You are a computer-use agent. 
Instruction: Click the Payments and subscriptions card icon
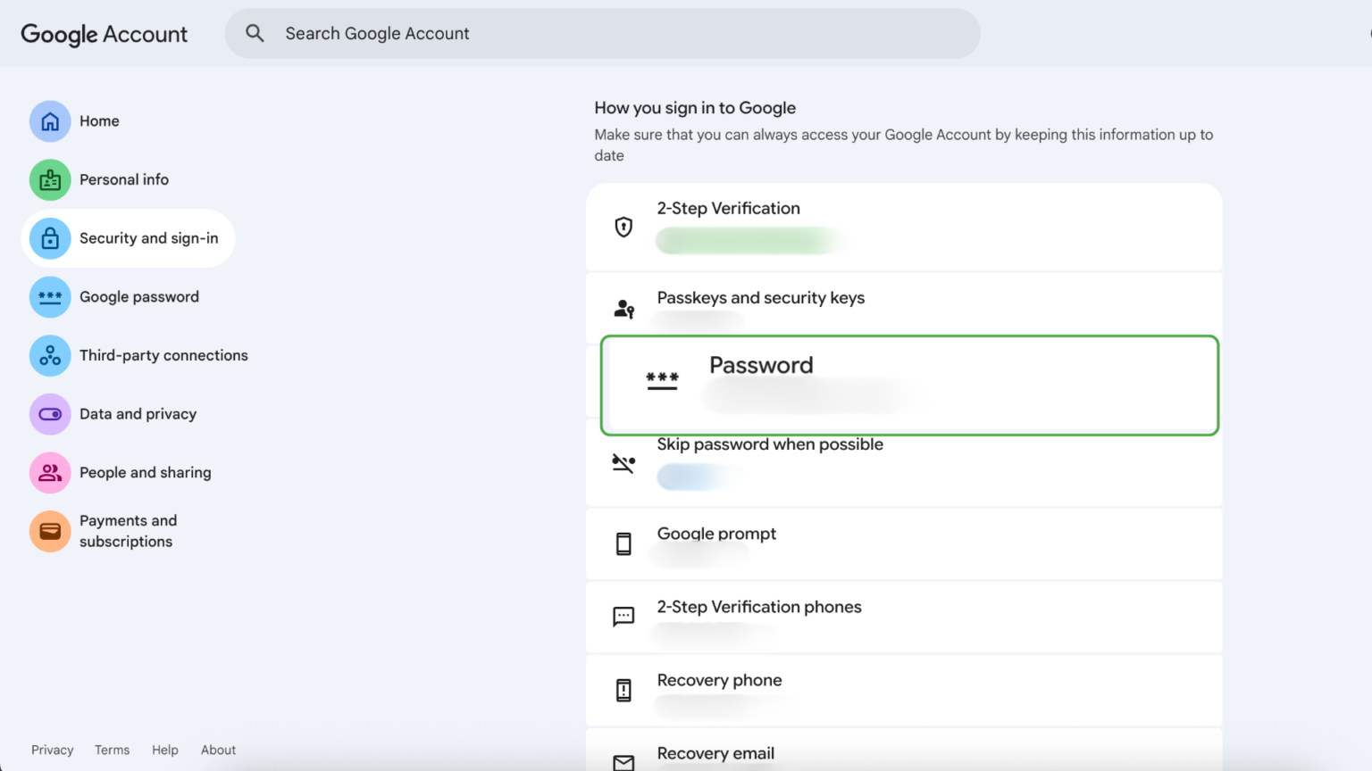[50, 532]
